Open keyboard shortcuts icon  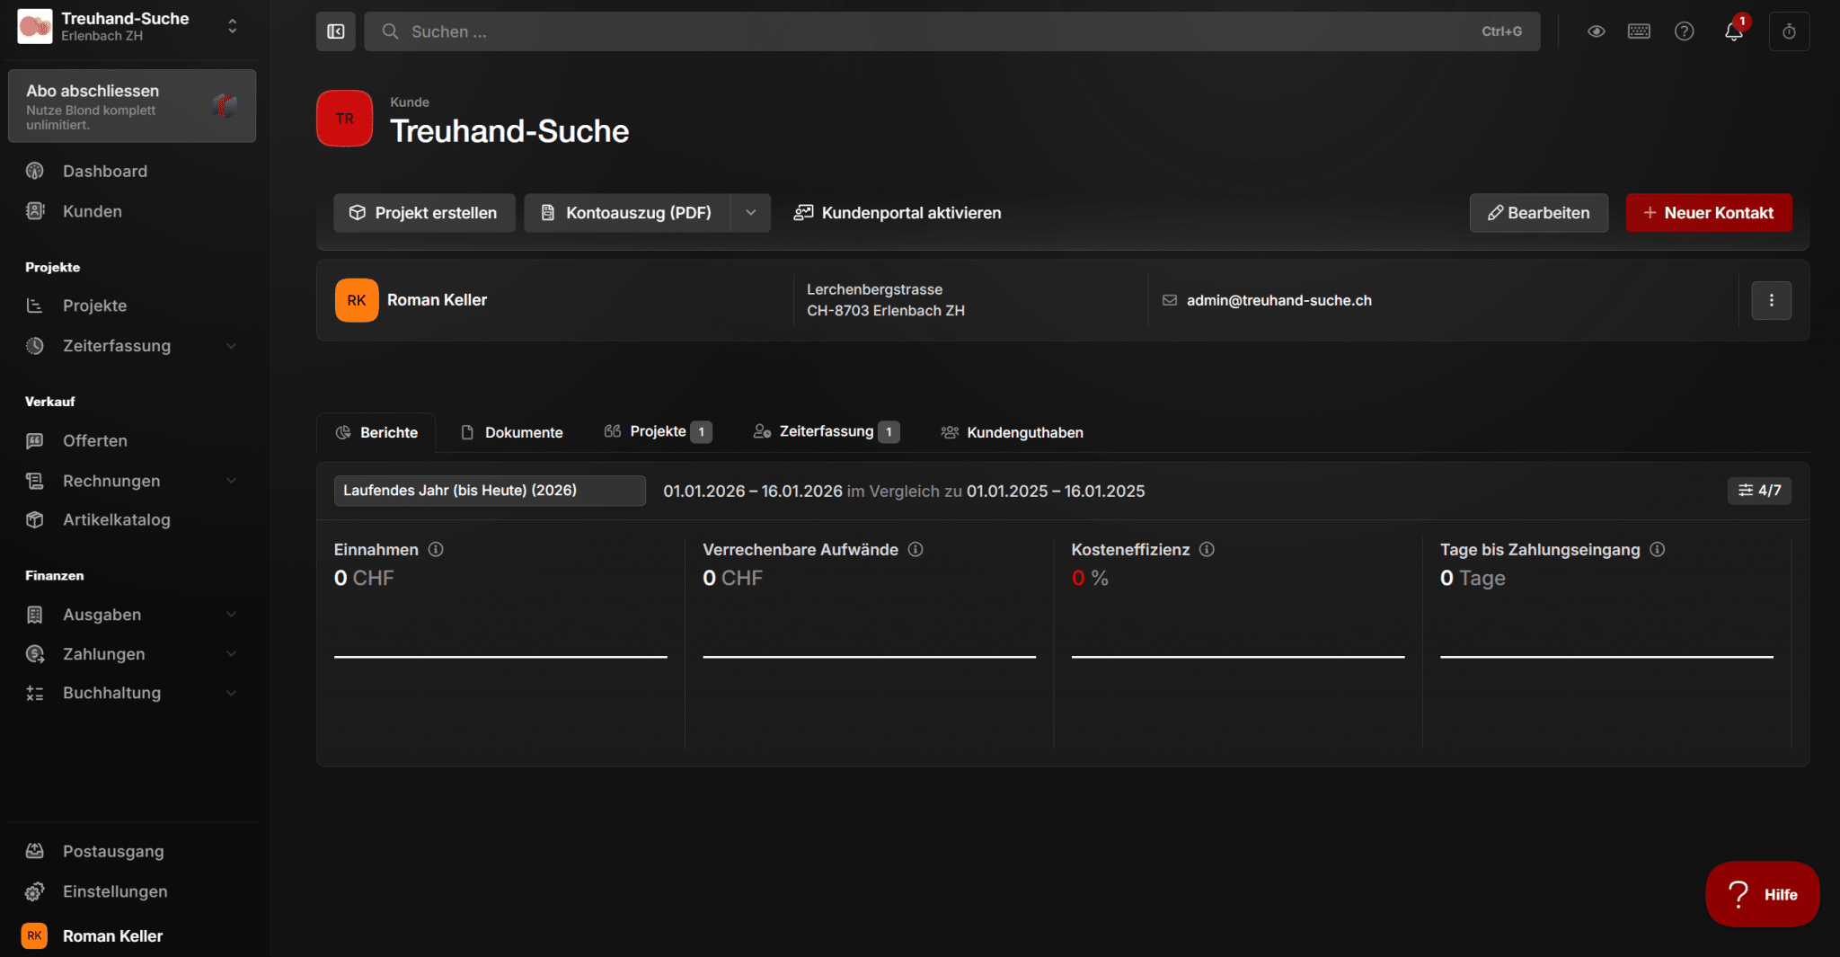click(1639, 31)
